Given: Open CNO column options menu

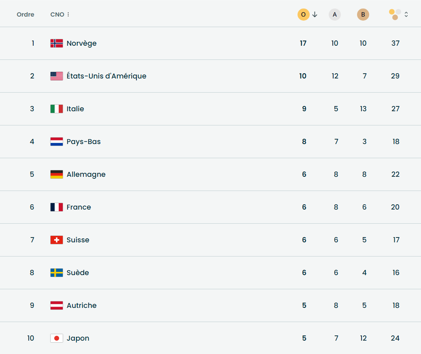Looking at the screenshot, I should pos(68,15).
